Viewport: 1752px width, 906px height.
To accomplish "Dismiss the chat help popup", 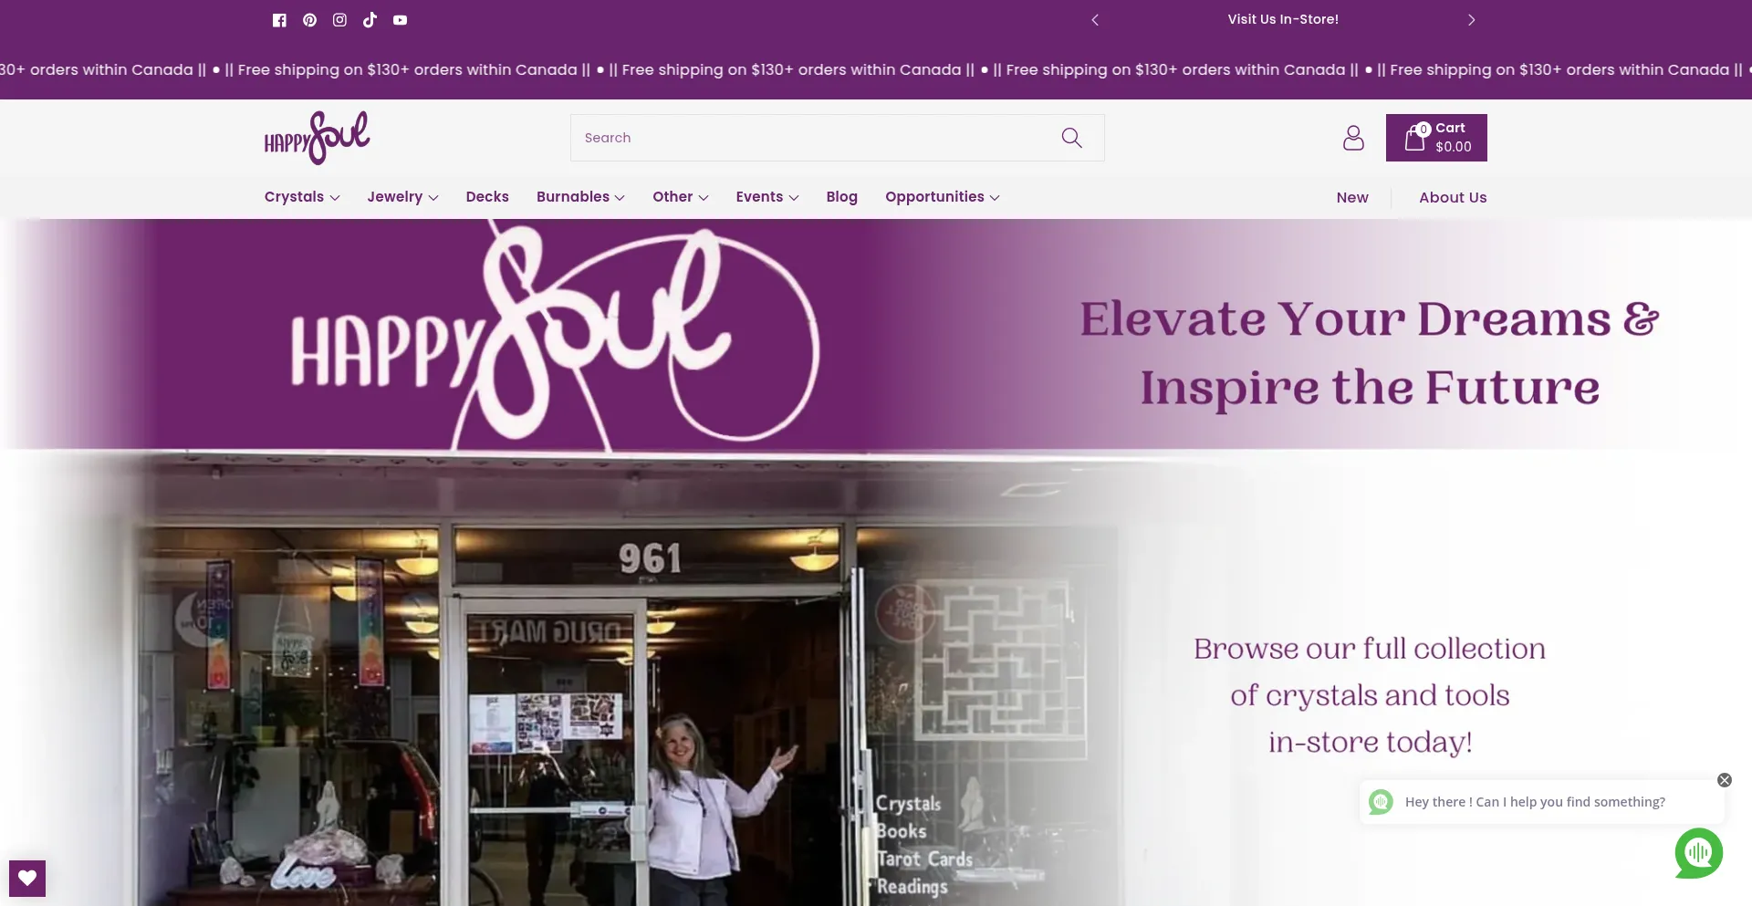I will pos(1724,780).
